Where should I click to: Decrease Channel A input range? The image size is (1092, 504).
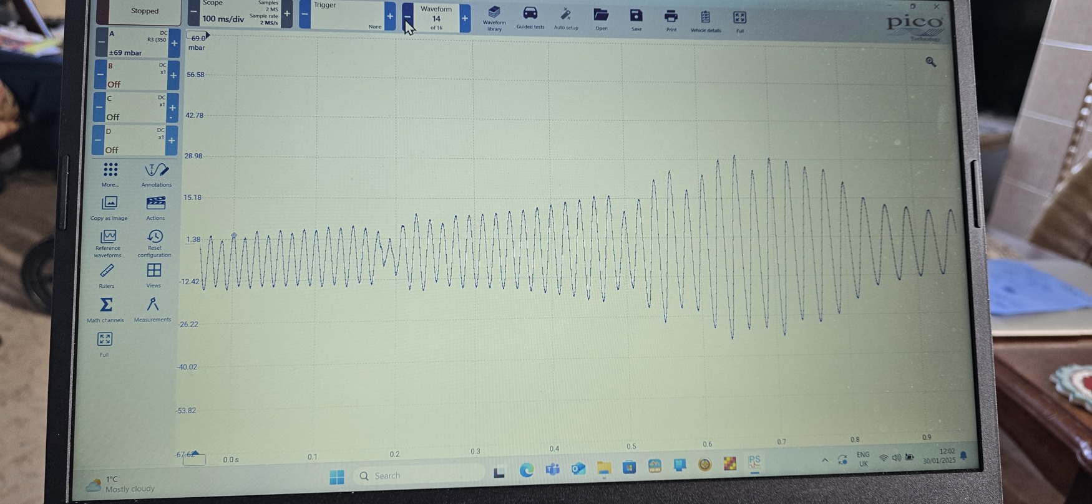click(x=101, y=43)
